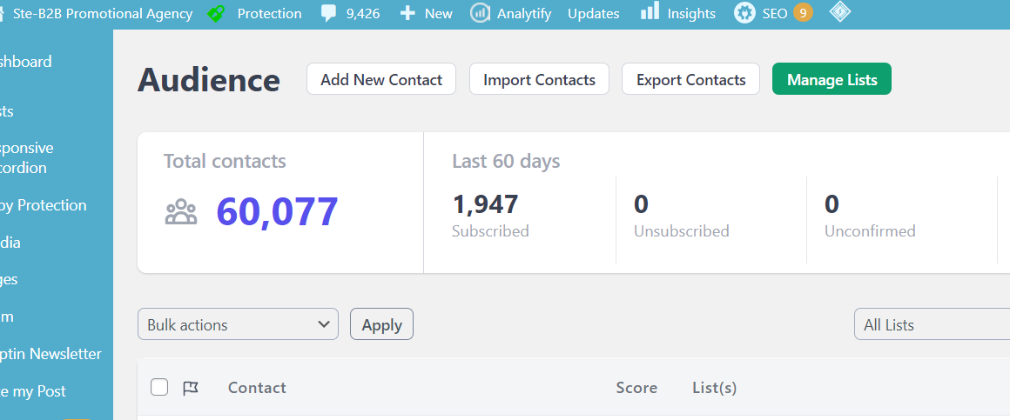The width and height of the screenshot is (1010, 420).
Task: Click the flag icon in table header
Action: tap(191, 388)
